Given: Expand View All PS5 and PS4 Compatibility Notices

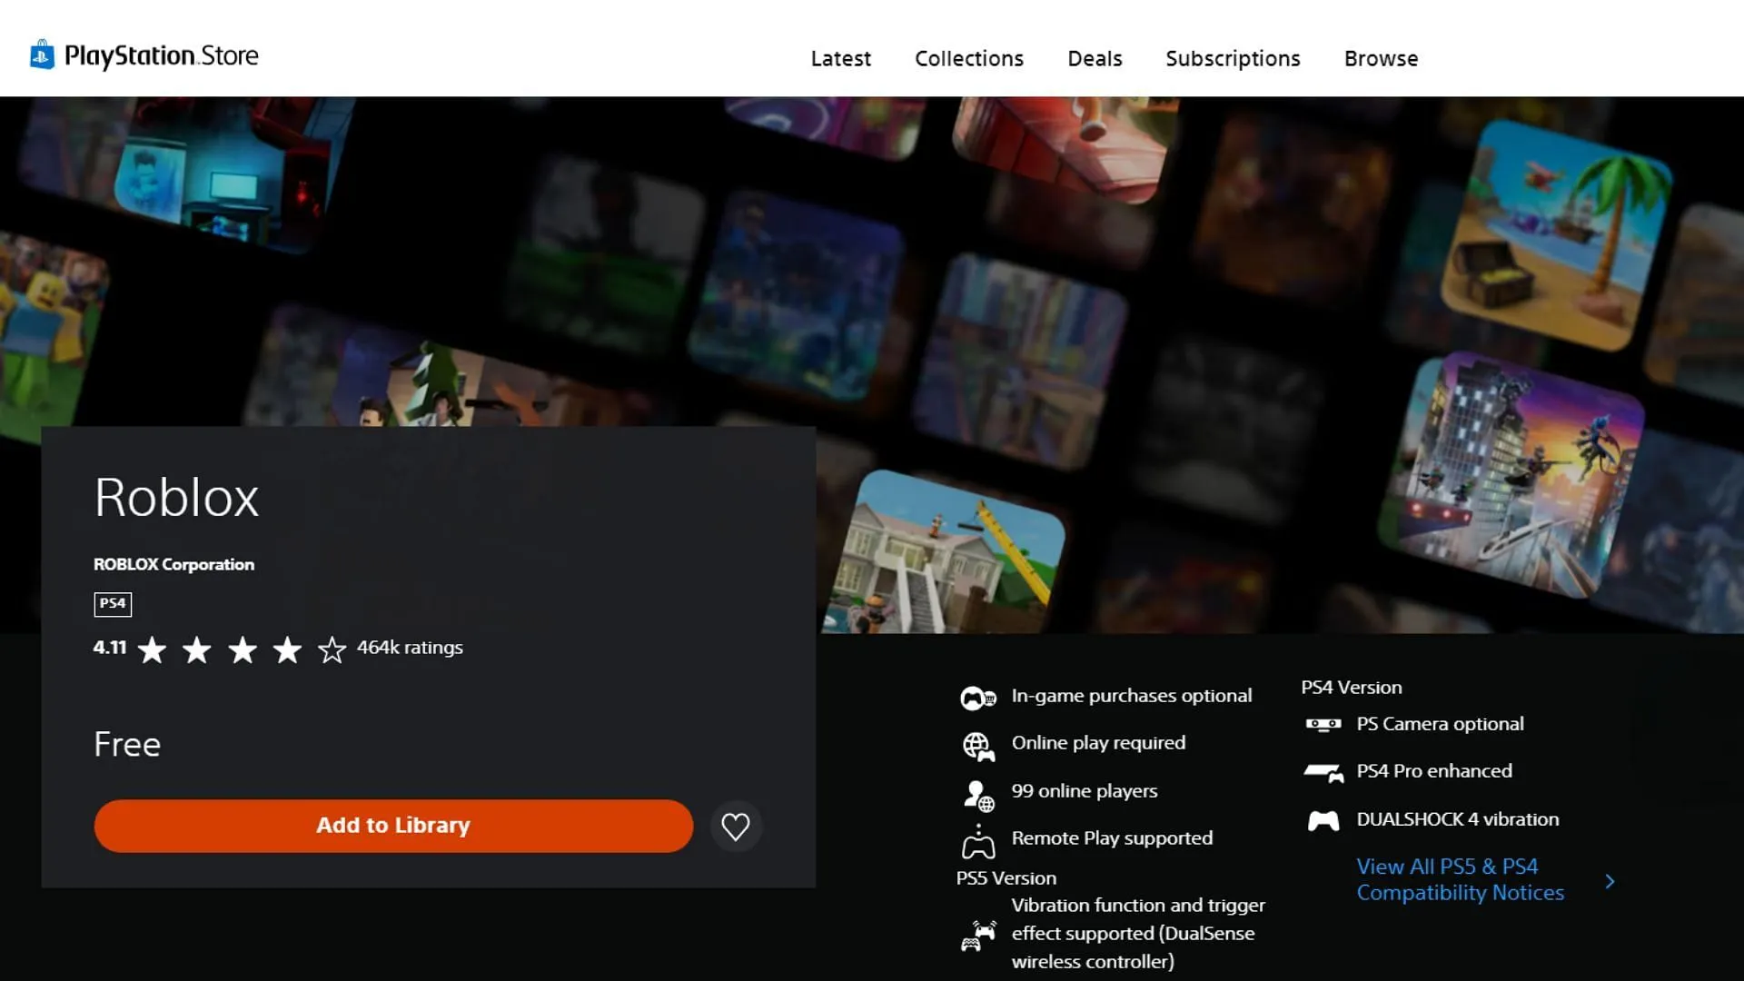Looking at the screenshot, I should (x=1460, y=879).
